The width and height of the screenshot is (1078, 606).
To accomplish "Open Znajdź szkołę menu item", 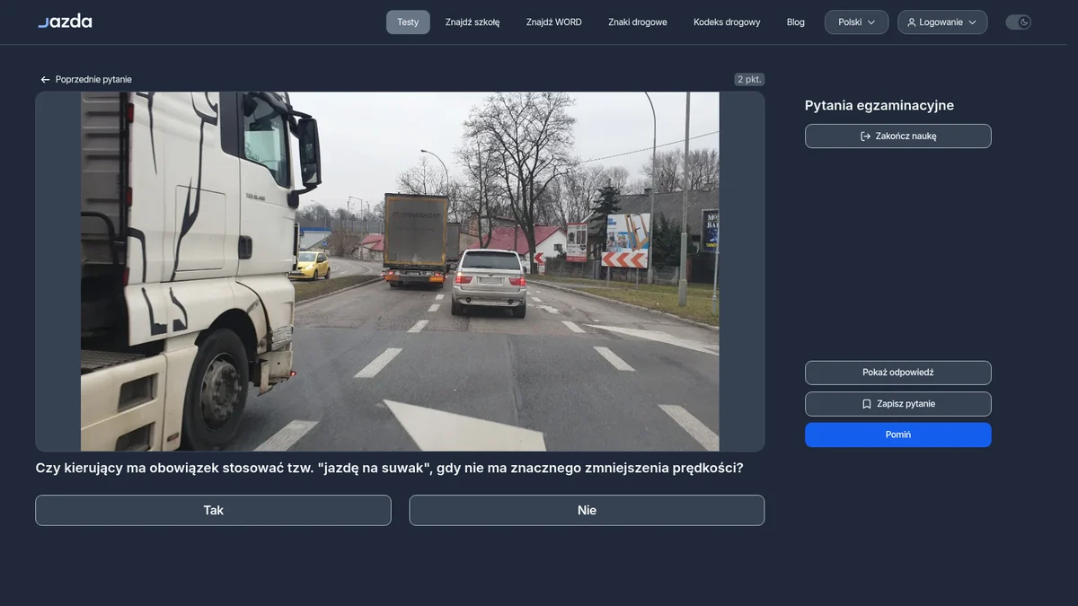I will [x=473, y=22].
